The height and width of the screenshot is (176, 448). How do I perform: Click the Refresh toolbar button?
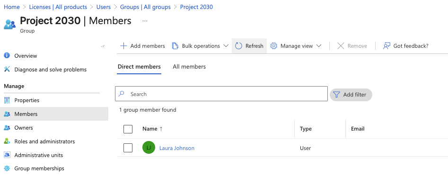pyautogui.click(x=249, y=46)
